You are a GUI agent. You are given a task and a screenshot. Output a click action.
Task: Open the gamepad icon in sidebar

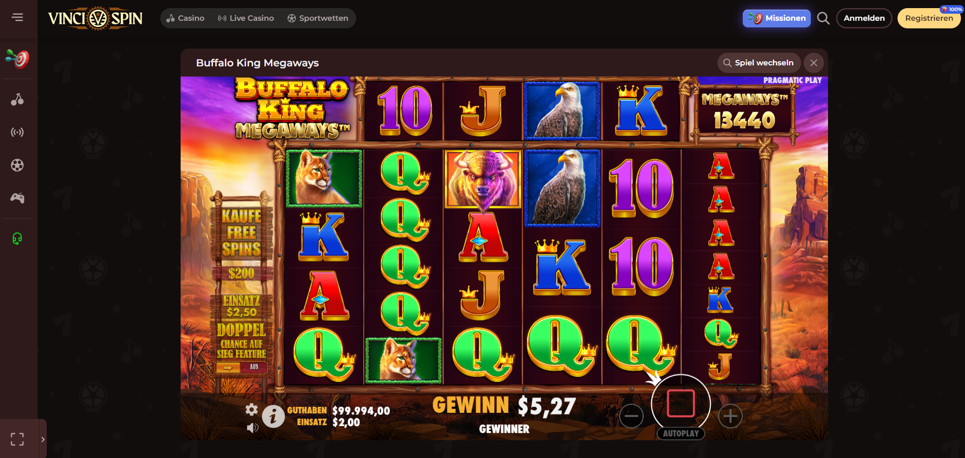click(x=17, y=198)
